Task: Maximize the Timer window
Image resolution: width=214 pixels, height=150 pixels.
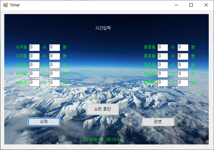Action: pos(191,5)
